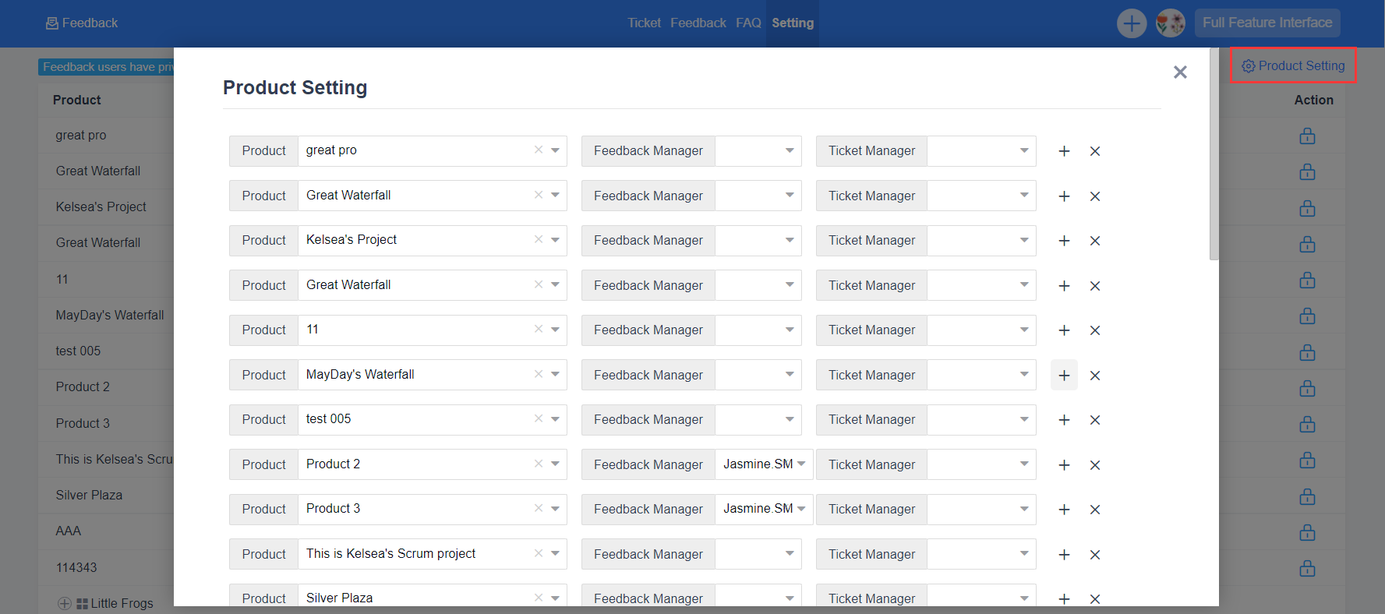This screenshot has width=1385, height=614.
Task: Remove the Kelsea's Project row with X icon
Action: (1095, 241)
